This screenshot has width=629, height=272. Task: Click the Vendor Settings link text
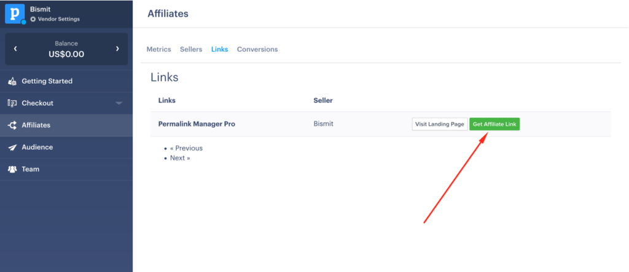(x=58, y=19)
